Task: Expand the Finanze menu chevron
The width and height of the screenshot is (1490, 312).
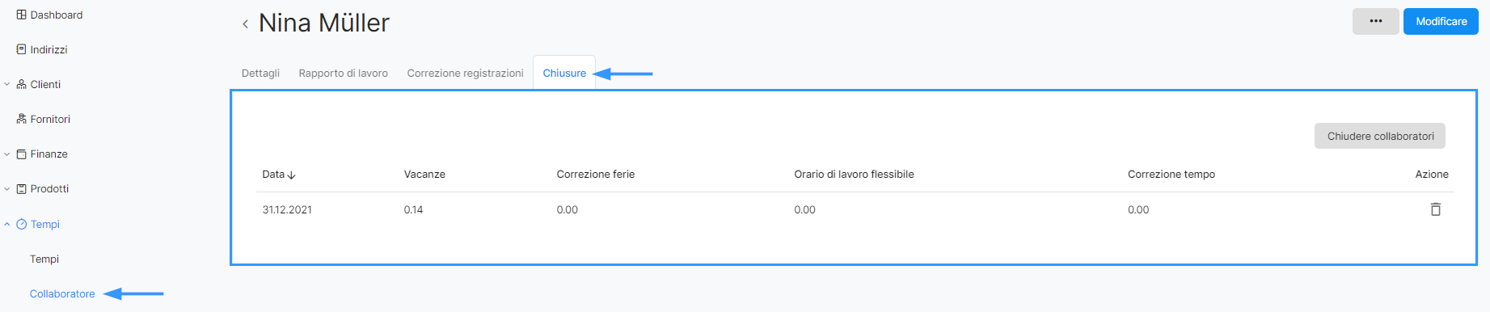Action: 7,154
